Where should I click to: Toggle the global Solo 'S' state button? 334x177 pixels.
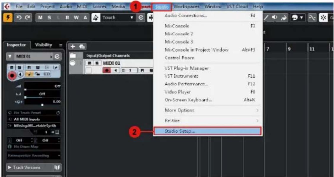click(x=49, y=18)
